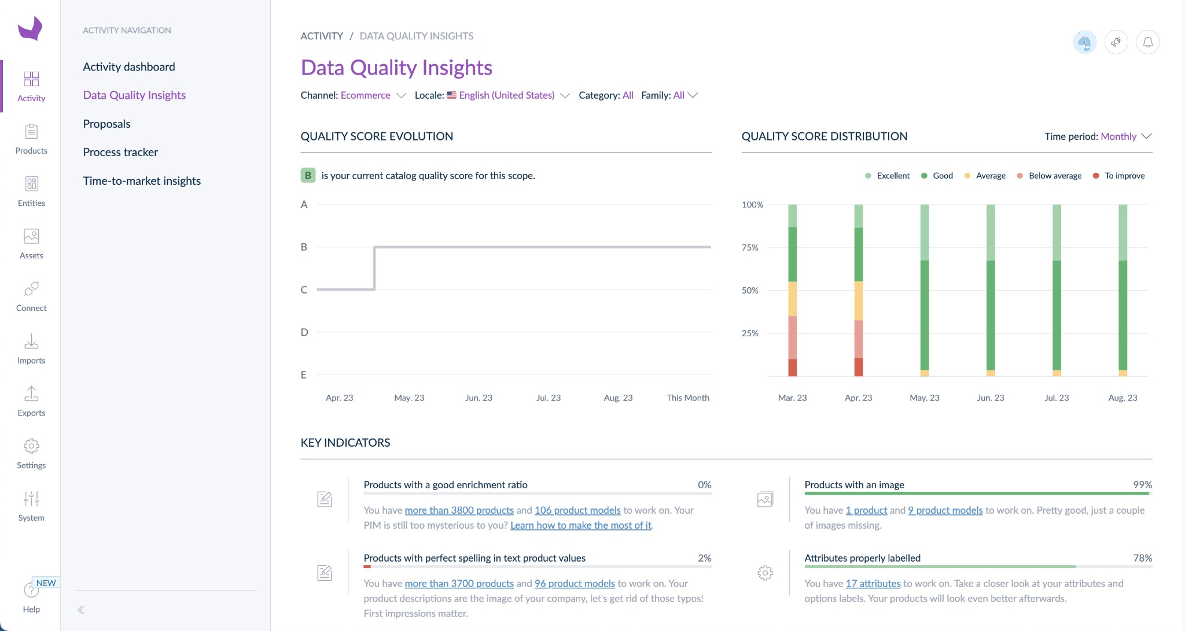Toggle the Excellent legend in the distribution chart
1185x631 pixels.
888,175
